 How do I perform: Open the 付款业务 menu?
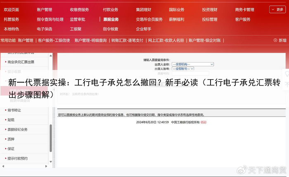click(110, 9)
